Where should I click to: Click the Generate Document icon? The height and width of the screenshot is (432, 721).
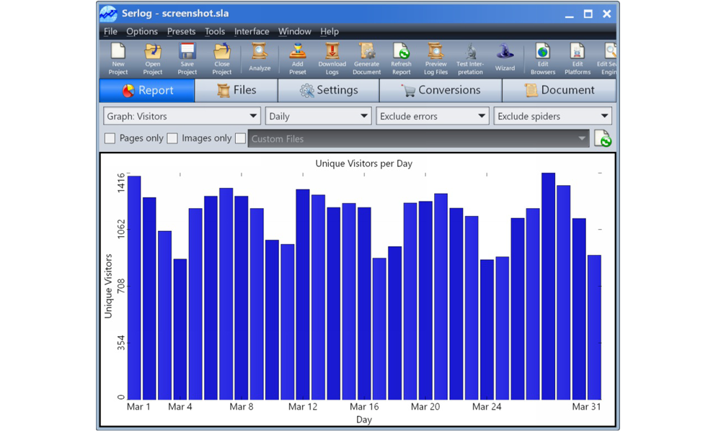point(366,58)
